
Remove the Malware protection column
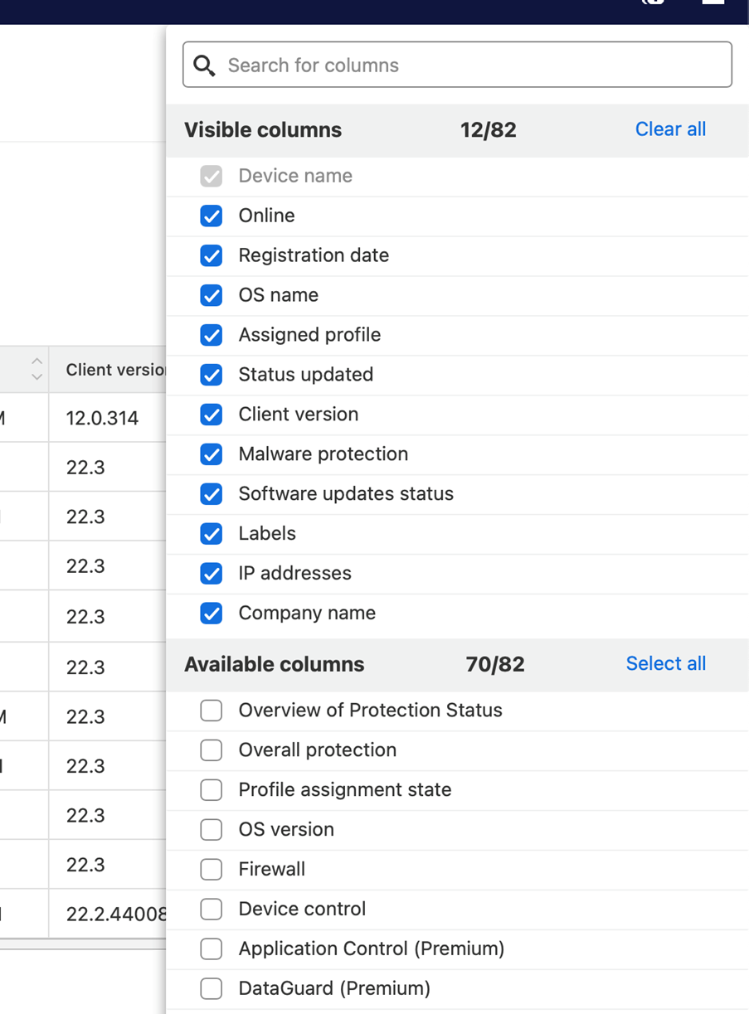(212, 454)
